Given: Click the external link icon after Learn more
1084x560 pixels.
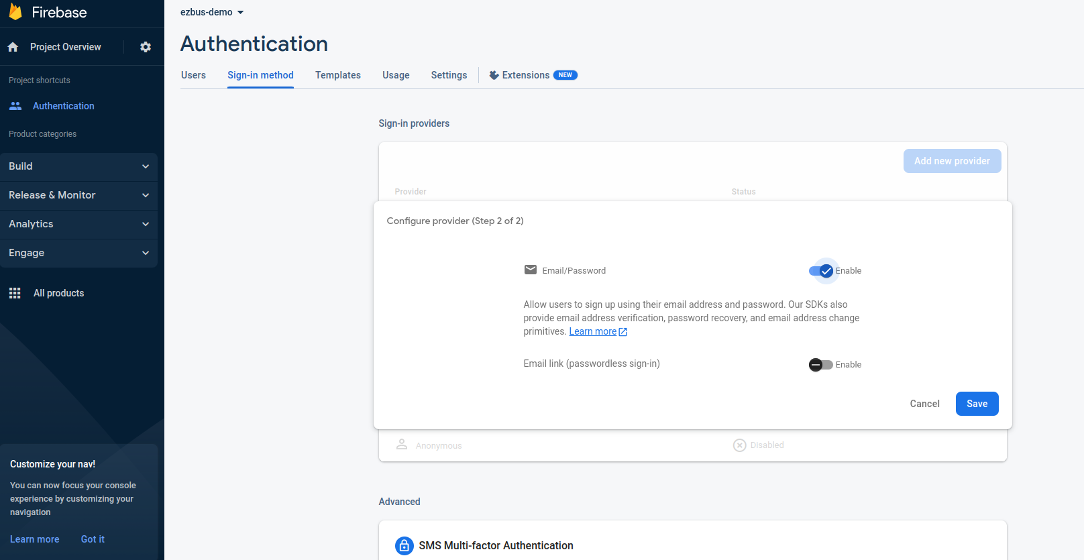Looking at the screenshot, I should [623, 332].
